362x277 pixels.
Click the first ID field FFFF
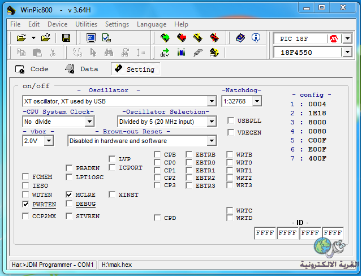(265, 233)
